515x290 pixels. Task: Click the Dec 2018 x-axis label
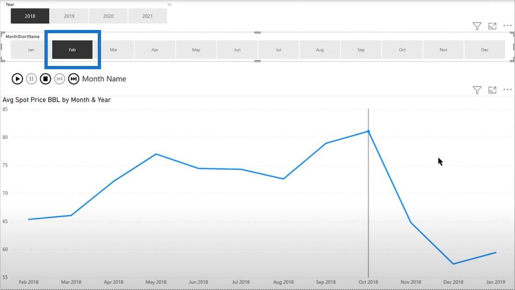click(x=453, y=282)
